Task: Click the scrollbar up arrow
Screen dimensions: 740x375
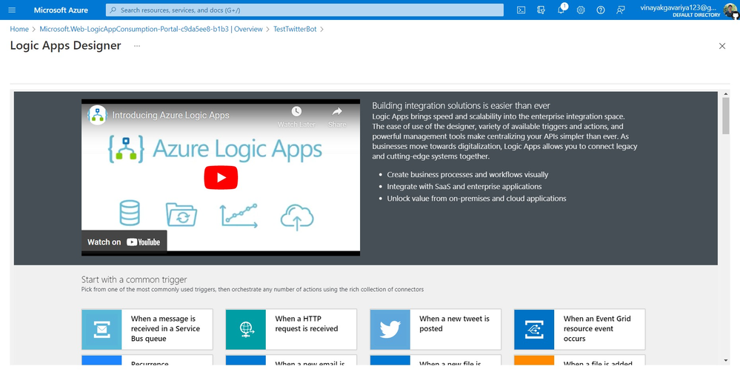Action: click(726, 93)
